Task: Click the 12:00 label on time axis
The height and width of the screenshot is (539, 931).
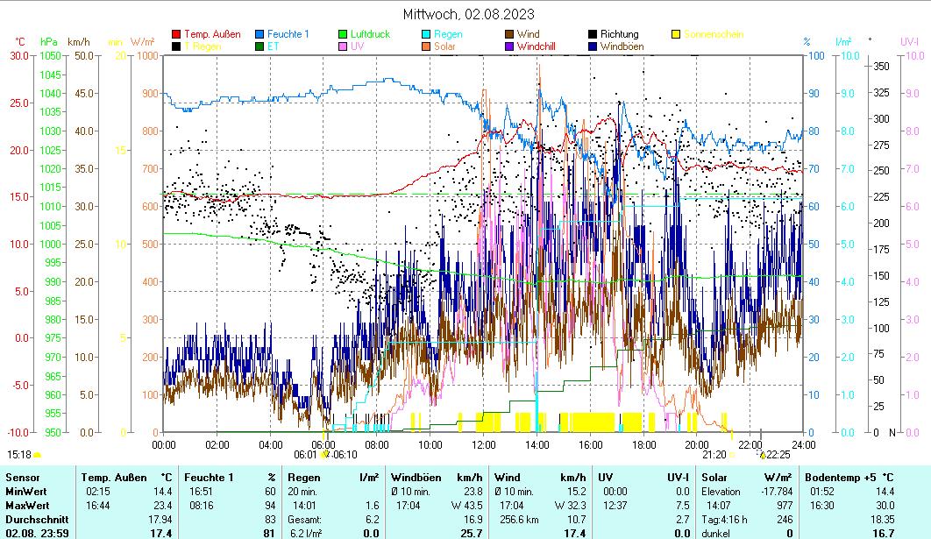Action: [x=483, y=443]
